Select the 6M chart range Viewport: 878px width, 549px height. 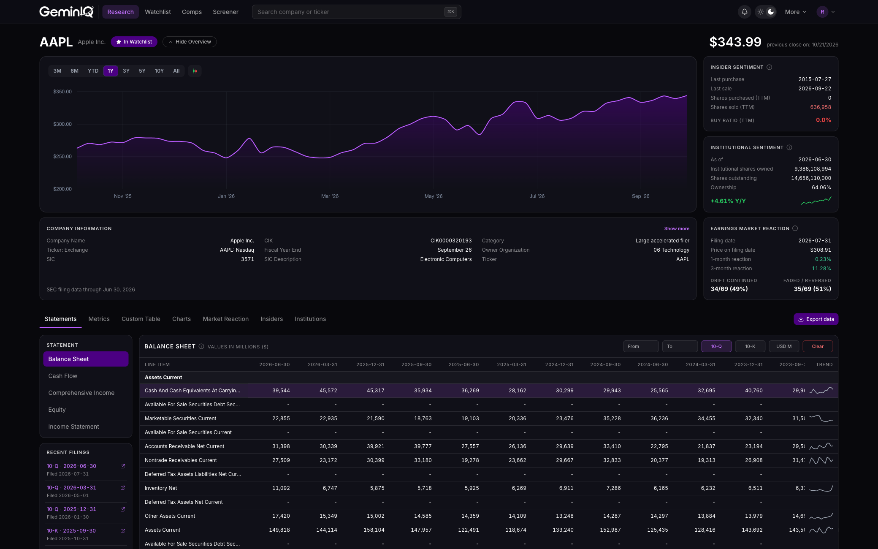coord(75,71)
